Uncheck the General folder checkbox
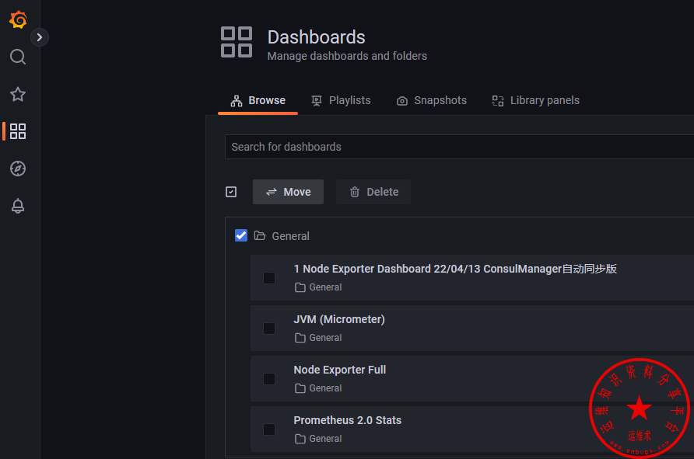The height and width of the screenshot is (459, 694). click(241, 235)
